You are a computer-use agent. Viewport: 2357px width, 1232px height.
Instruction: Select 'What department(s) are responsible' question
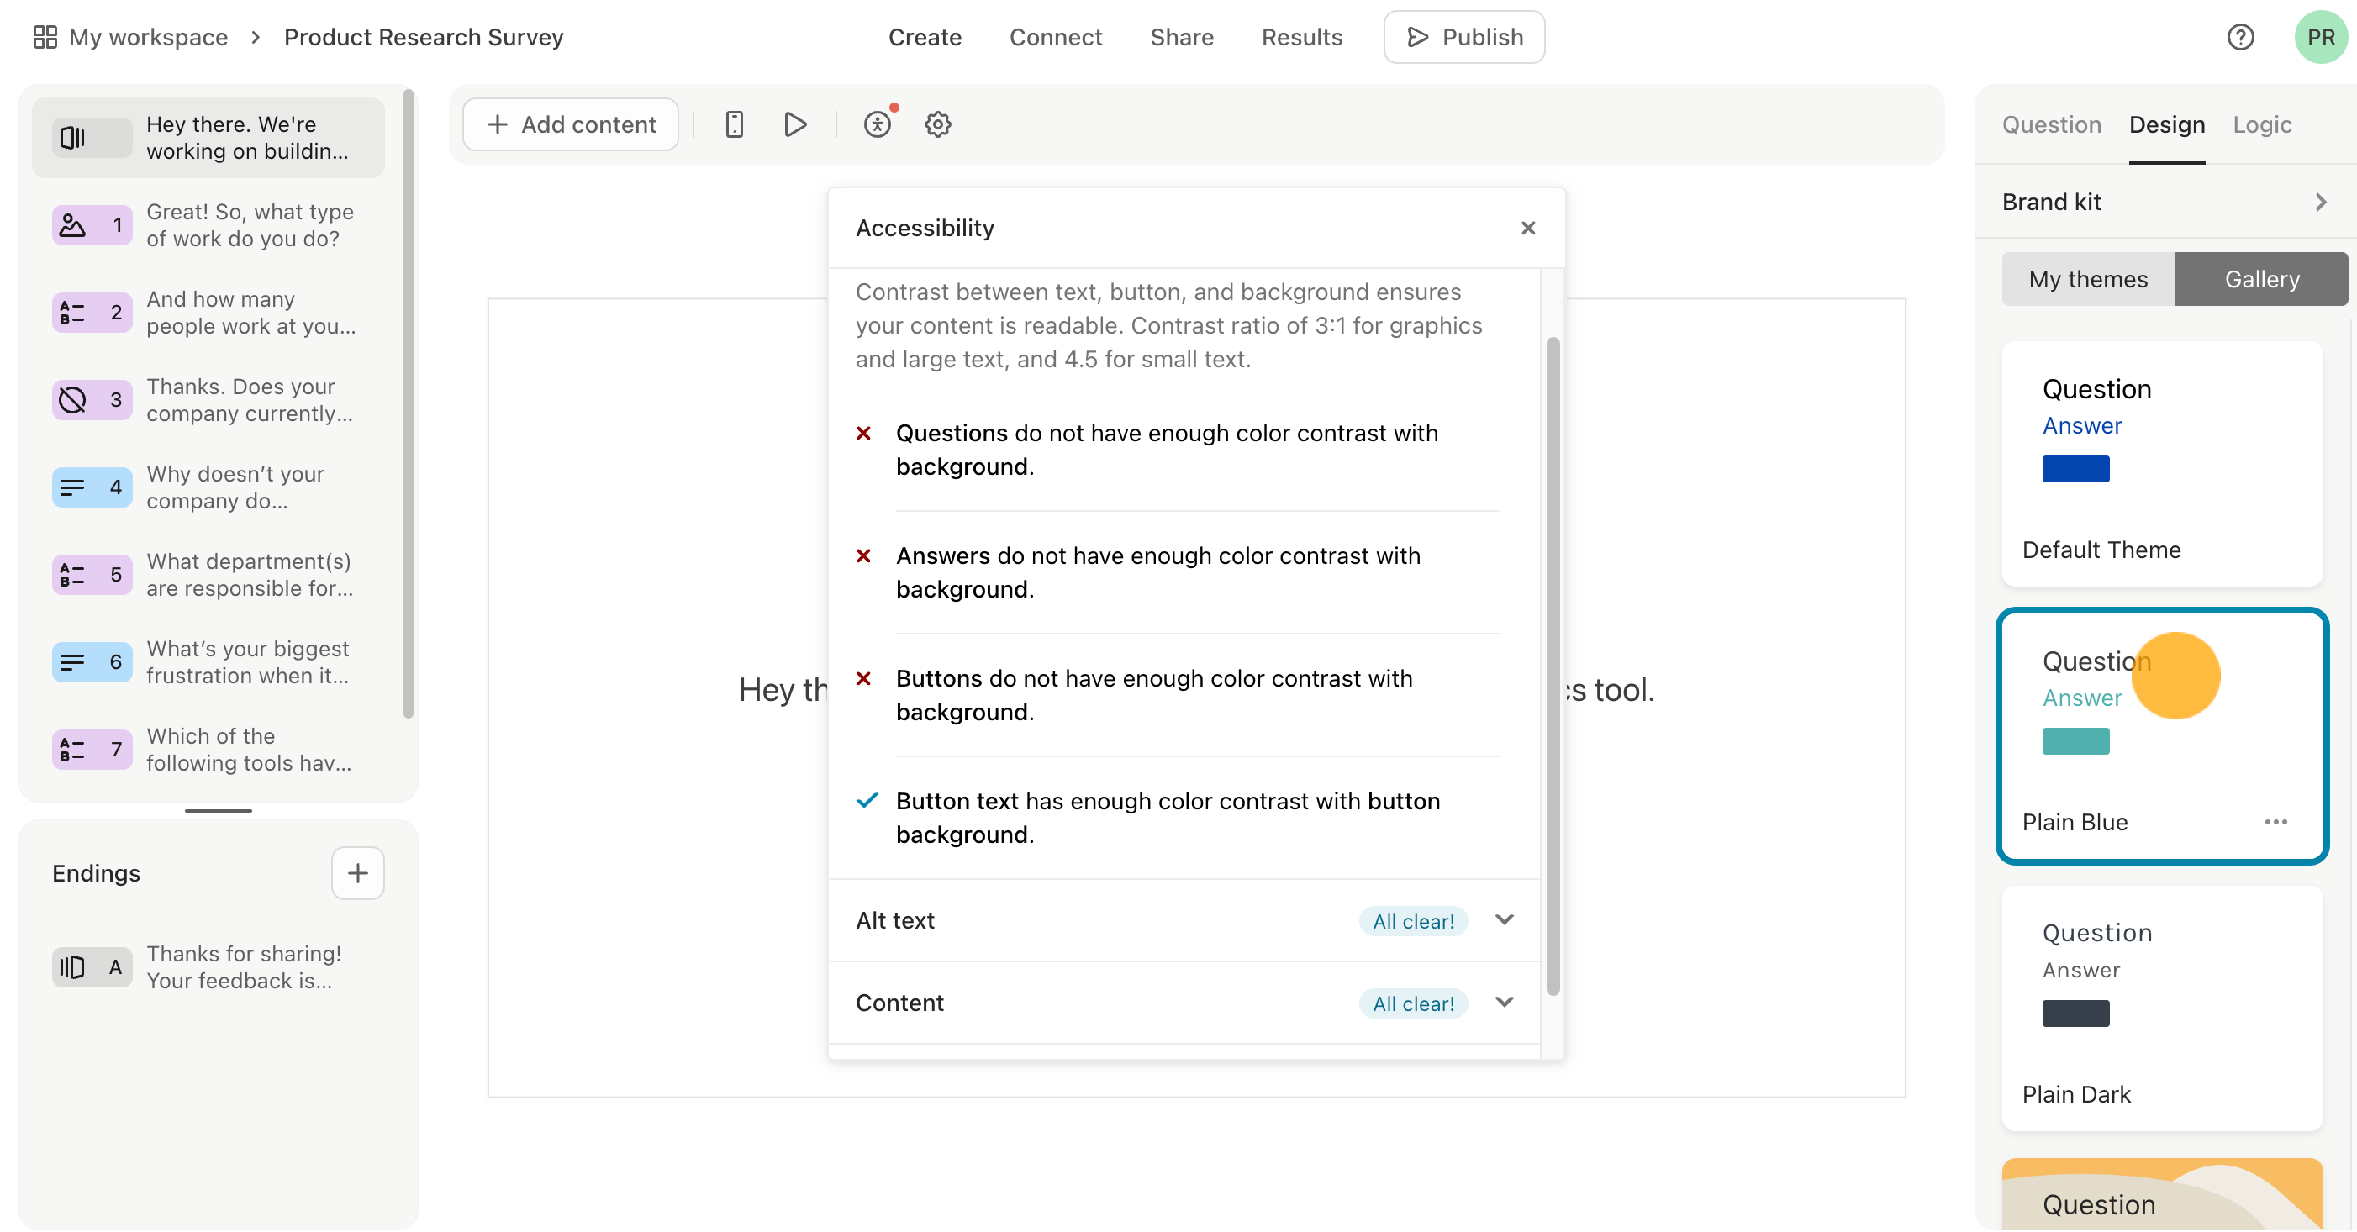pyautogui.click(x=208, y=574)
